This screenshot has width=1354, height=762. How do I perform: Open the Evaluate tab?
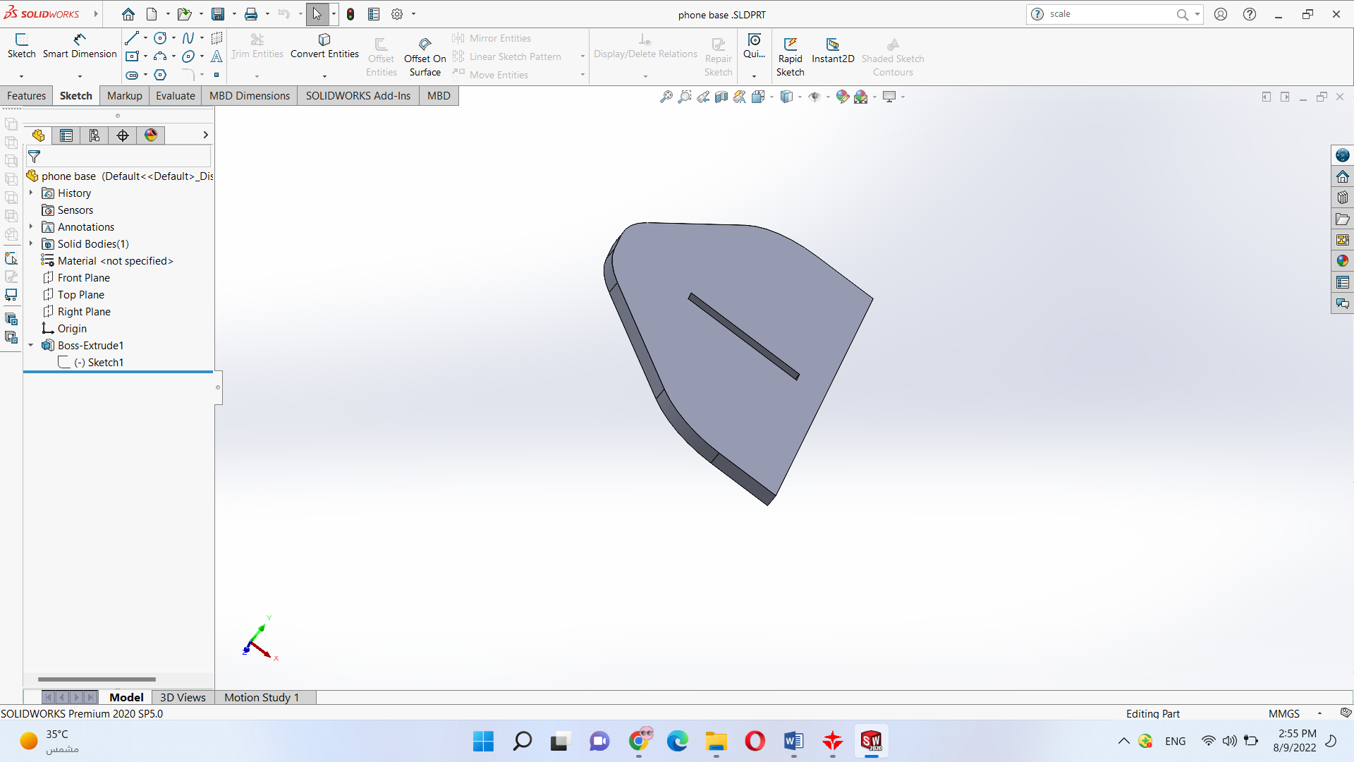click(175, 96)
